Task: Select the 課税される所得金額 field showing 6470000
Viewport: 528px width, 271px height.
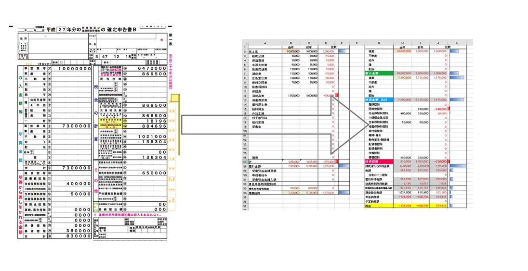Action: [x=147, y=69]
